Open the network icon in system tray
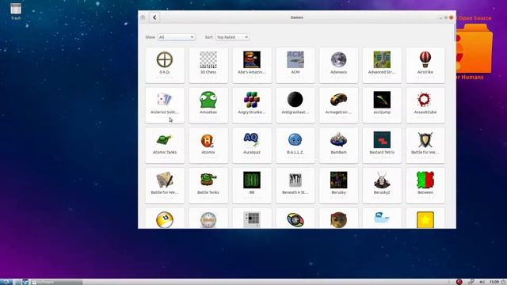The image size is (507, 285). point(471,282)
